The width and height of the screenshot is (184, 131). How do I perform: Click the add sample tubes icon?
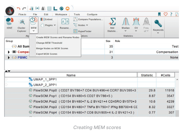pyautogui.click(x=31, y=9)
